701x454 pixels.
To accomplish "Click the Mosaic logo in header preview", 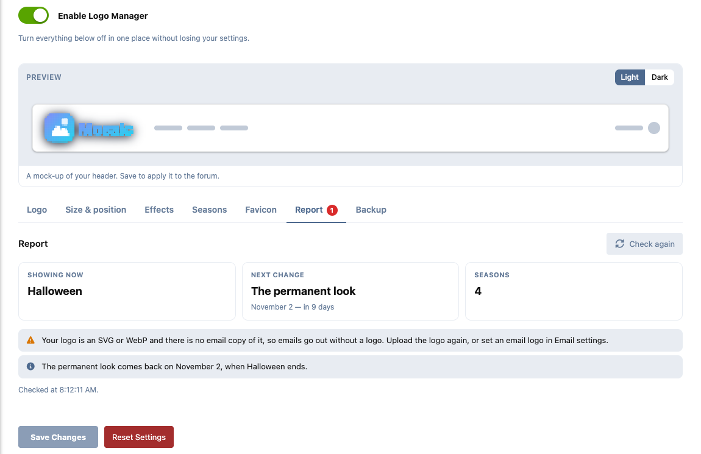I will point(88,128).
